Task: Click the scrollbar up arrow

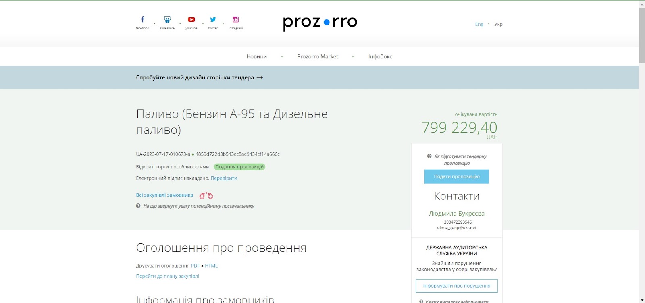Action: (x=642, y=4)
